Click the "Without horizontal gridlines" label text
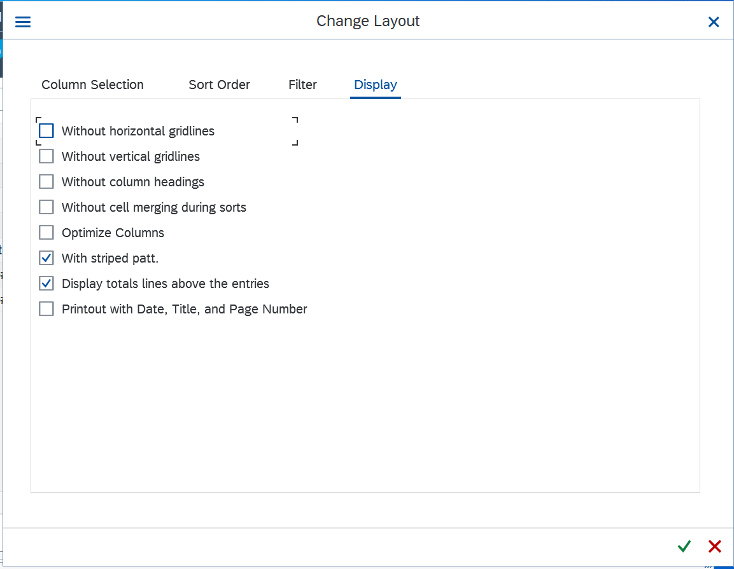Image resolution: width=734 pixels, height=569 pixels. [138, 131]
